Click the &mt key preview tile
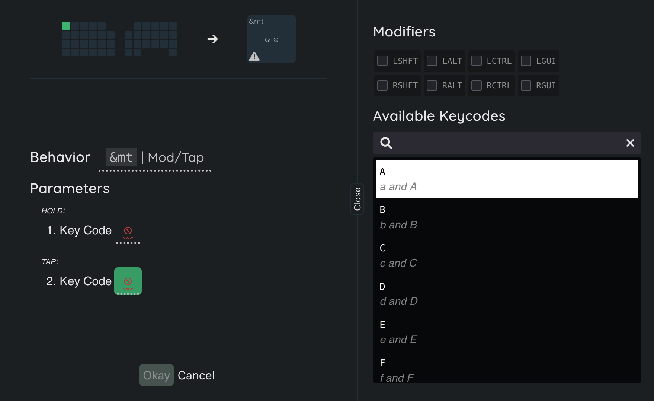 pyautogui.click(x=272, y=39)
